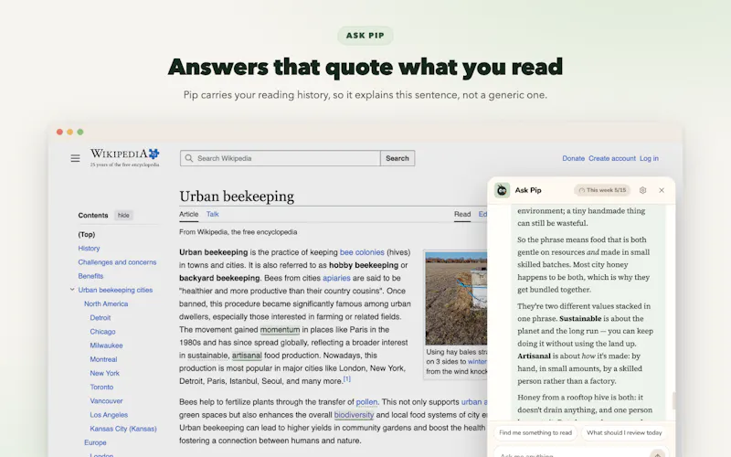The height and width of the screenshot is (457, 731).
Task: Click the underlined word sustainable
Action: point(208,356)
